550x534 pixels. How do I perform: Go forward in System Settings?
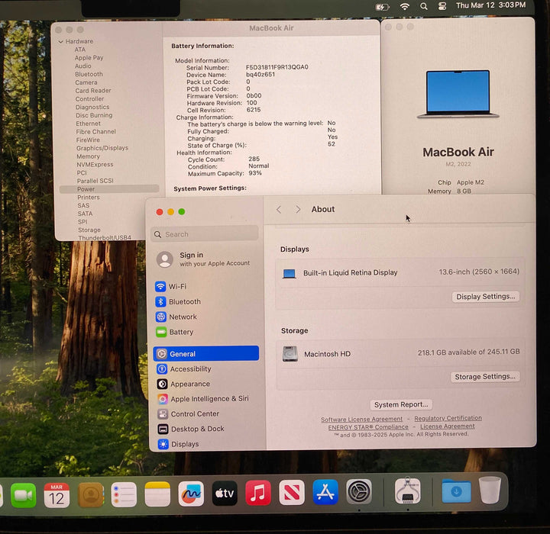click(x=298, y=210)
